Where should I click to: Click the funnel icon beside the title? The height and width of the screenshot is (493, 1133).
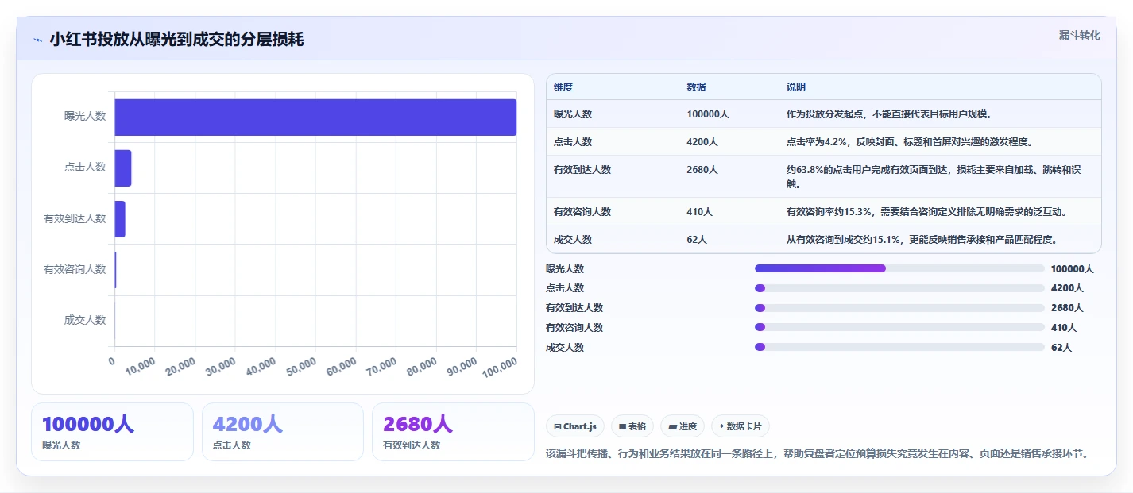point(37,40)
